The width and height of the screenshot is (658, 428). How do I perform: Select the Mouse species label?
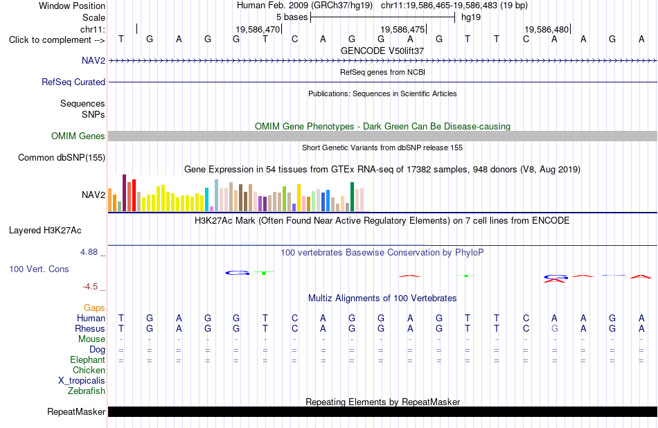point(91,339)
